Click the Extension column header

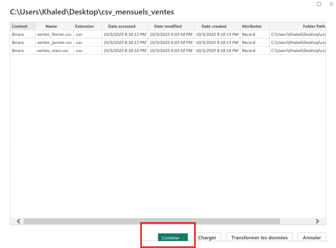[x=84, y=26]
